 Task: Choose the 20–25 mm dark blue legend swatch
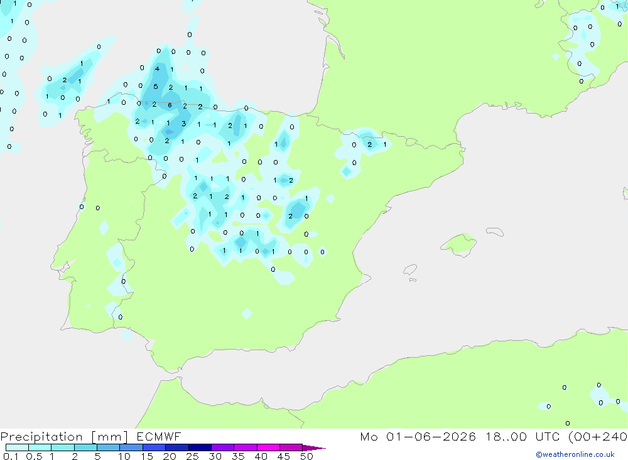tap(177, 447)
